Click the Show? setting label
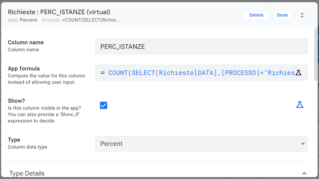The image size is (319, 179). coord(16,101)
